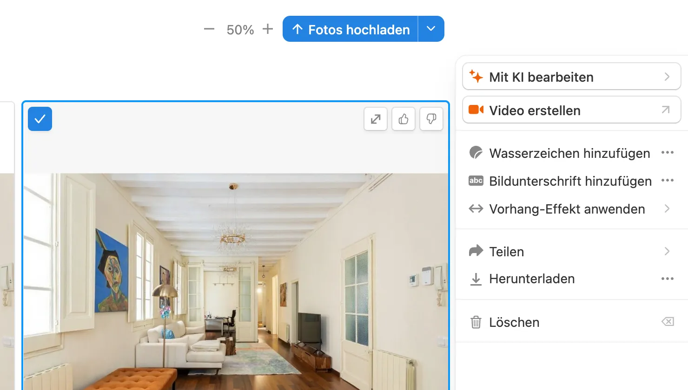The height and width of the screenshot is (390, 688).
Task: Expand the Vorhang-Effekt anwenden chevron
Action: (x=667, y=208)
